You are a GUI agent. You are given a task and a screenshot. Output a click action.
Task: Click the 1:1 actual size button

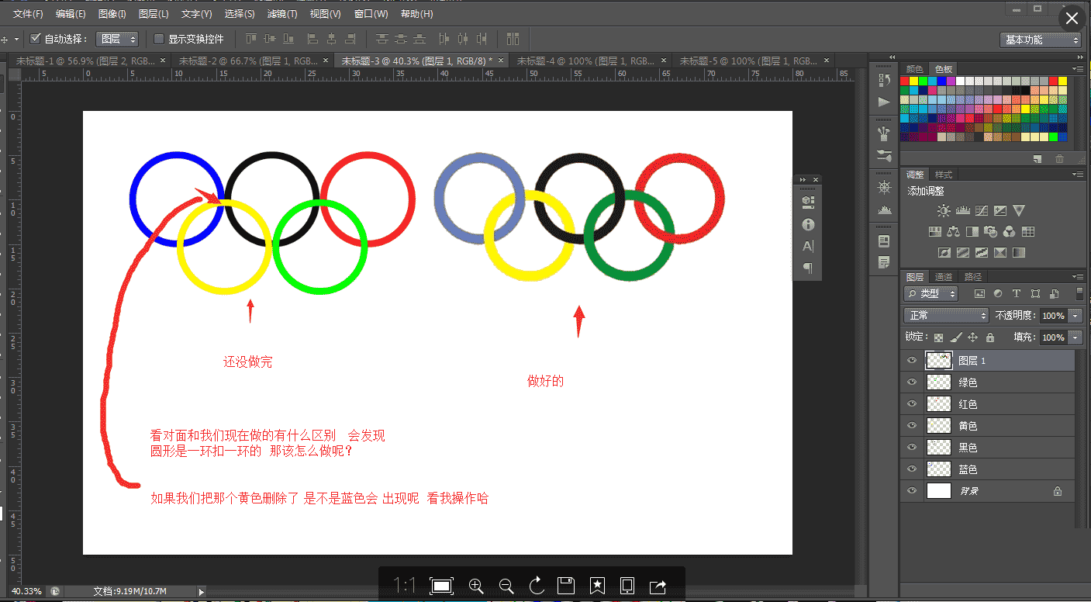(x=402, y=586)
